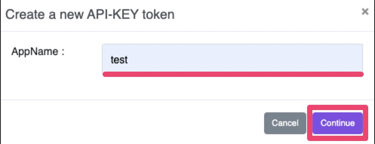Click the colon after the AppName label
This screenshot has width=375, height=144.
click(x=63, y=52)
